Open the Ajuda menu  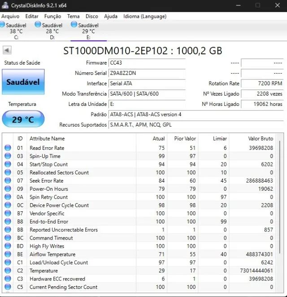111,16
